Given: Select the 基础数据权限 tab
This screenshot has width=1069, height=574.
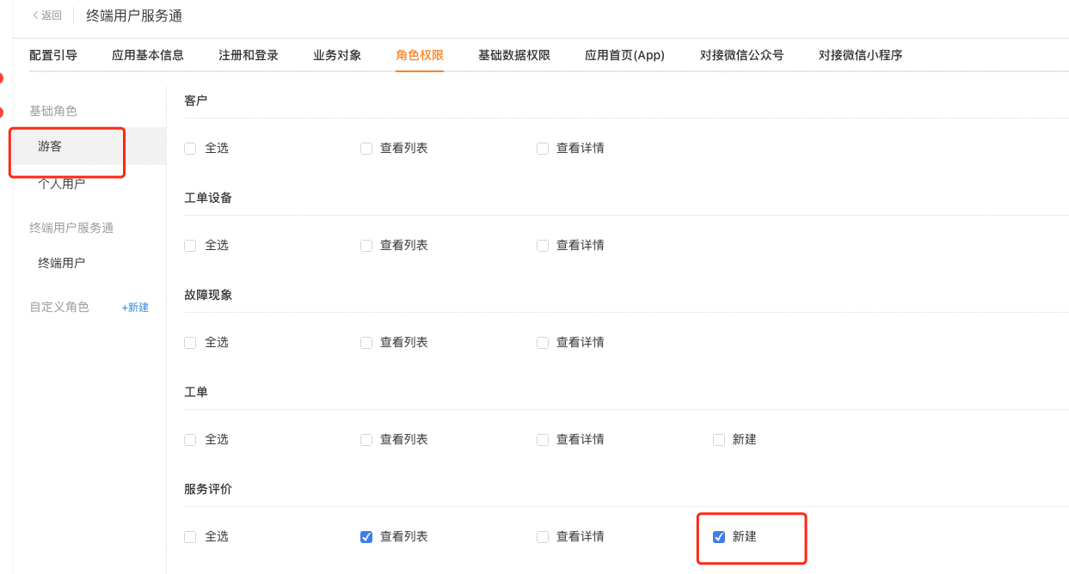Looking at the screenshot, I should click(514, 55).
